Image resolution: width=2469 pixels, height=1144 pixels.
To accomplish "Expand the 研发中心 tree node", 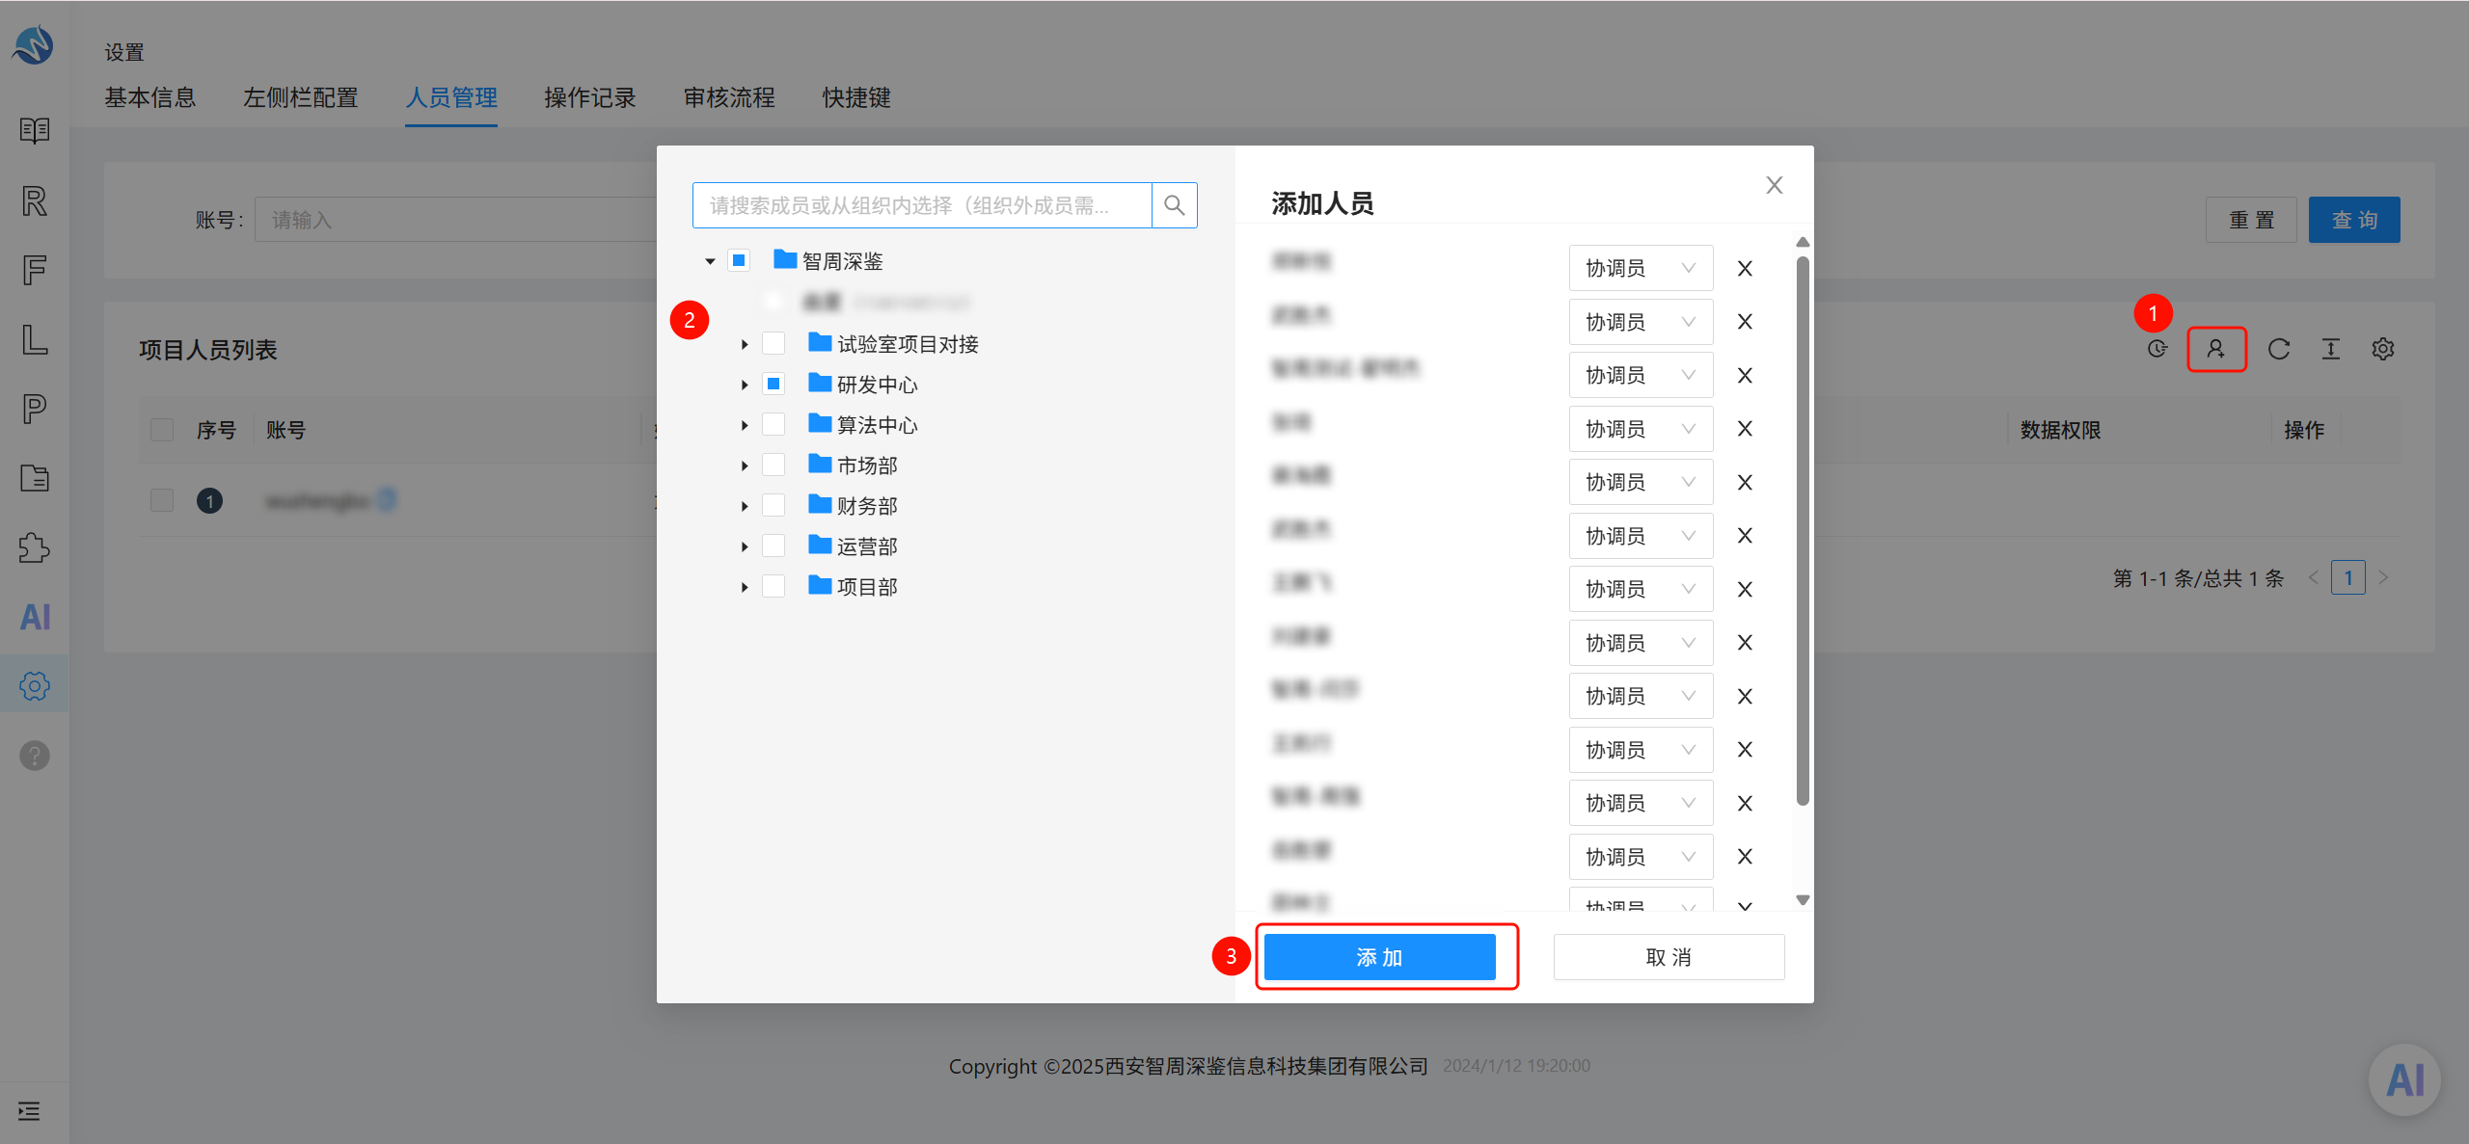I will point(745,385).
